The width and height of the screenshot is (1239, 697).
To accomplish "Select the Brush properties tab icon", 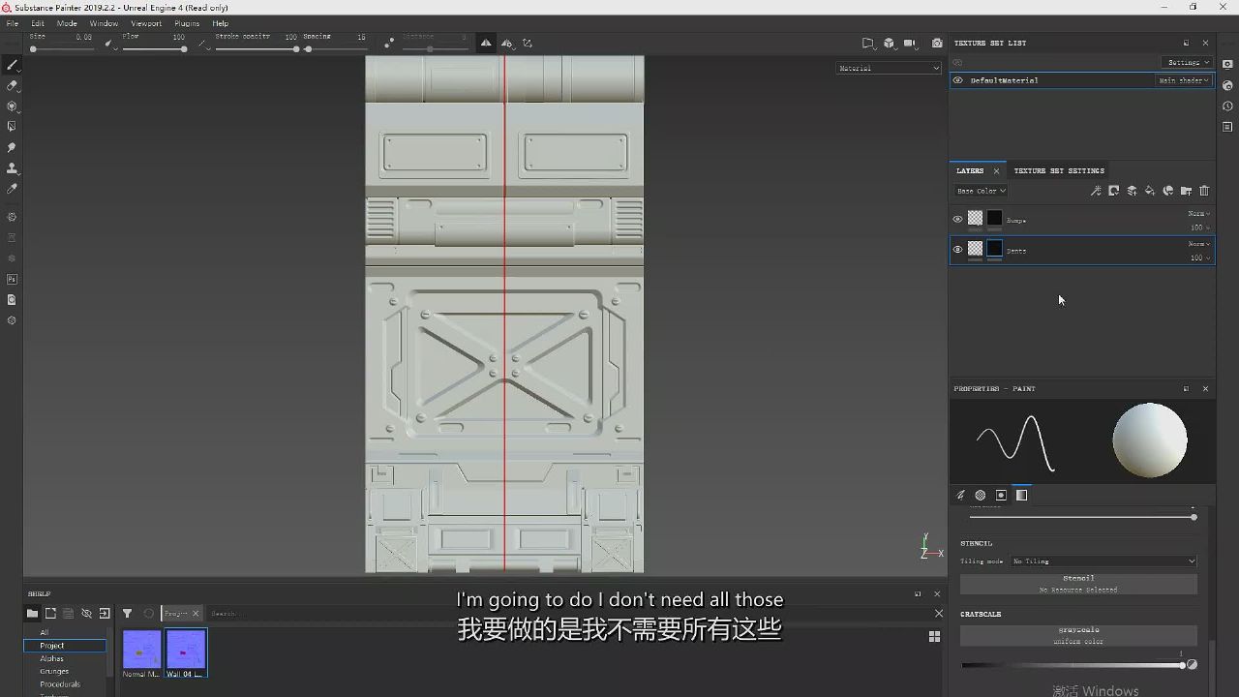I will [961, 496].
